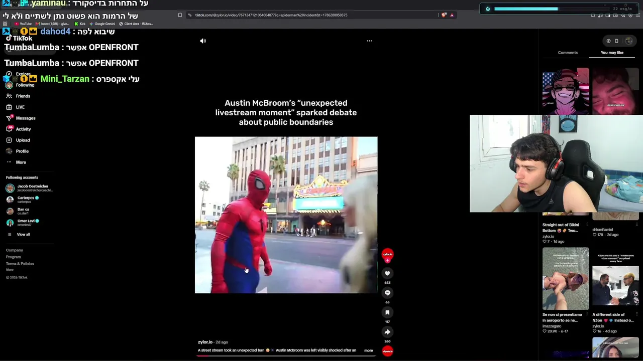The width and height of the screenshot is (643, 361).
Task: Open the Company footer link
Action: pos(15,250)
